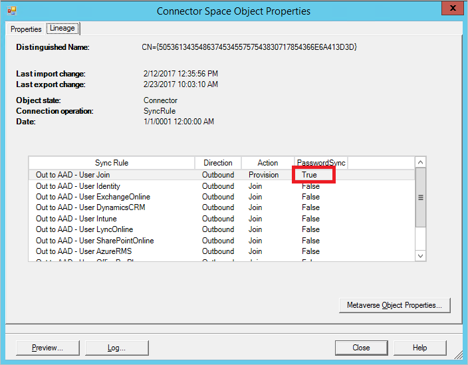Select the Out to AAD - User AzureRMS row

(x=221, y=251)
